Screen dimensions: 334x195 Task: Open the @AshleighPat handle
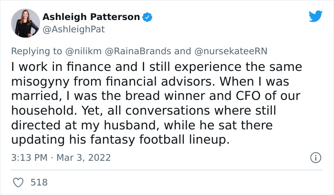tap(73, 29)
